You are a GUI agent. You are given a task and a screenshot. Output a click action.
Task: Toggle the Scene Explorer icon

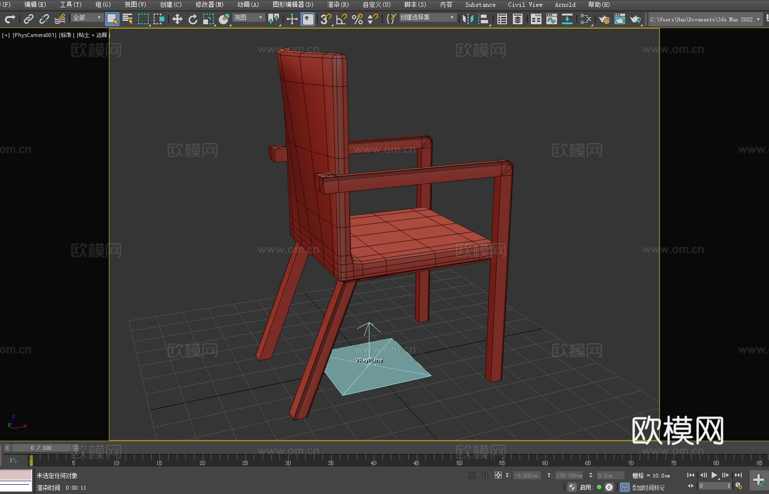pyautogui.click(x=502, y=19)
